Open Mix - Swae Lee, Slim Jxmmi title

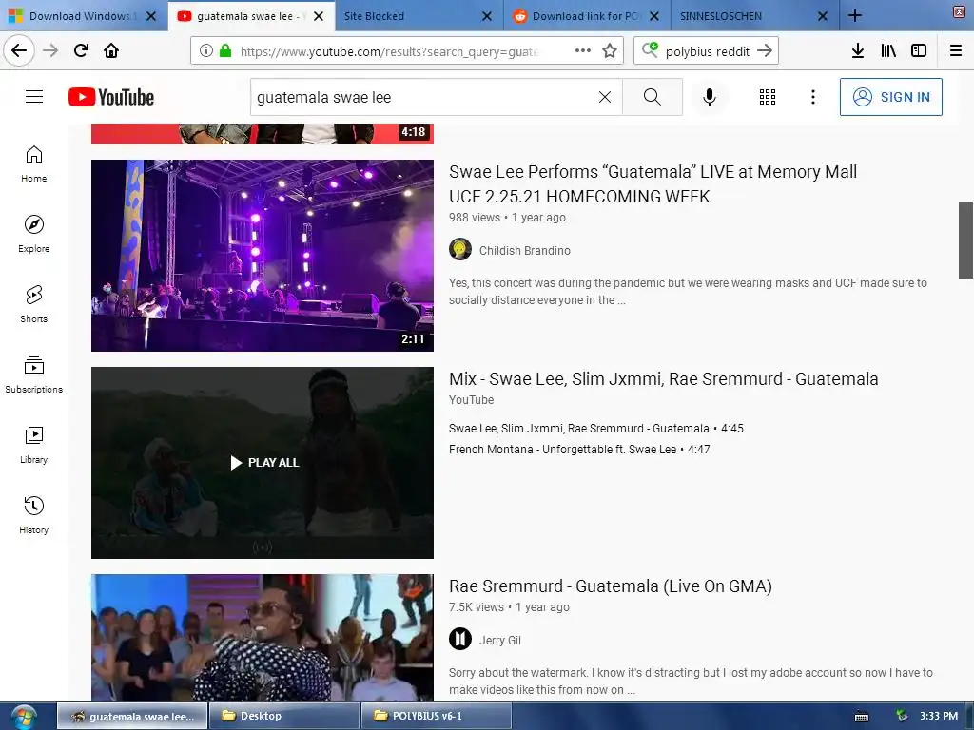click(x=663, y=378)
